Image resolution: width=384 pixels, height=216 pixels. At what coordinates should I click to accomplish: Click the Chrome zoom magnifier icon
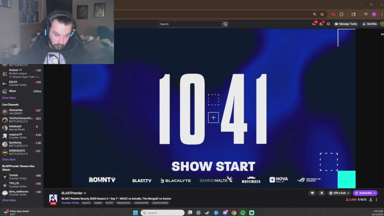coord(315,14)
